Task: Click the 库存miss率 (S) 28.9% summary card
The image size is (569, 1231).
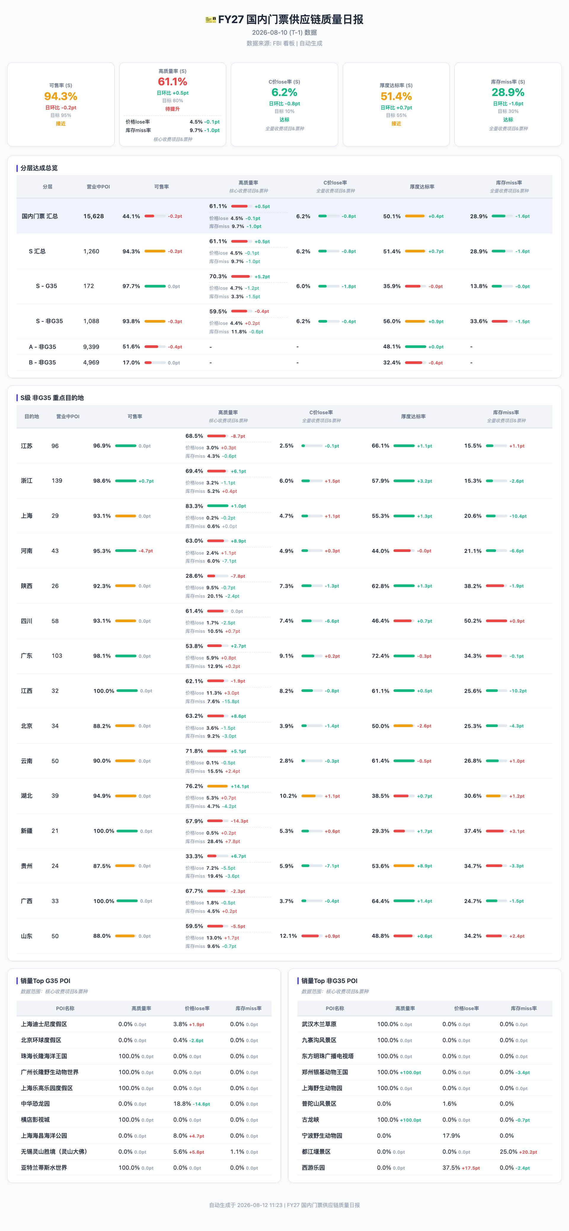Action: click(508, 104)
